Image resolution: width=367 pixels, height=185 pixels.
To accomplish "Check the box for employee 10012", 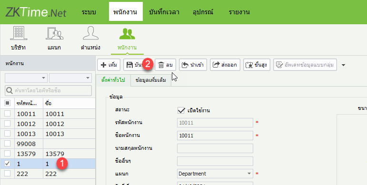I will 8,124.
